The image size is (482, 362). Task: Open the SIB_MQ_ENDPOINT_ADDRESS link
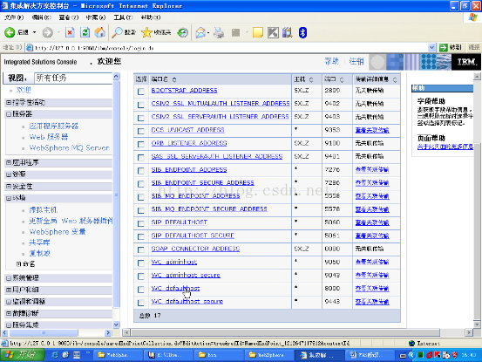(195, 196)
